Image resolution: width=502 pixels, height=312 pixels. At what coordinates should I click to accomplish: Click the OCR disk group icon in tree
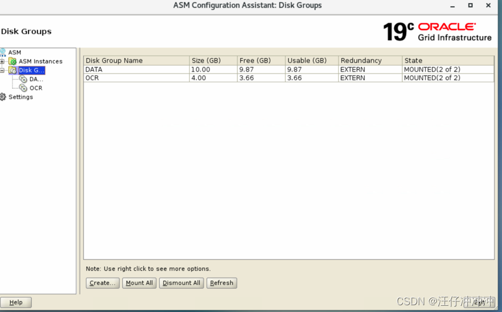click(23, 88)
